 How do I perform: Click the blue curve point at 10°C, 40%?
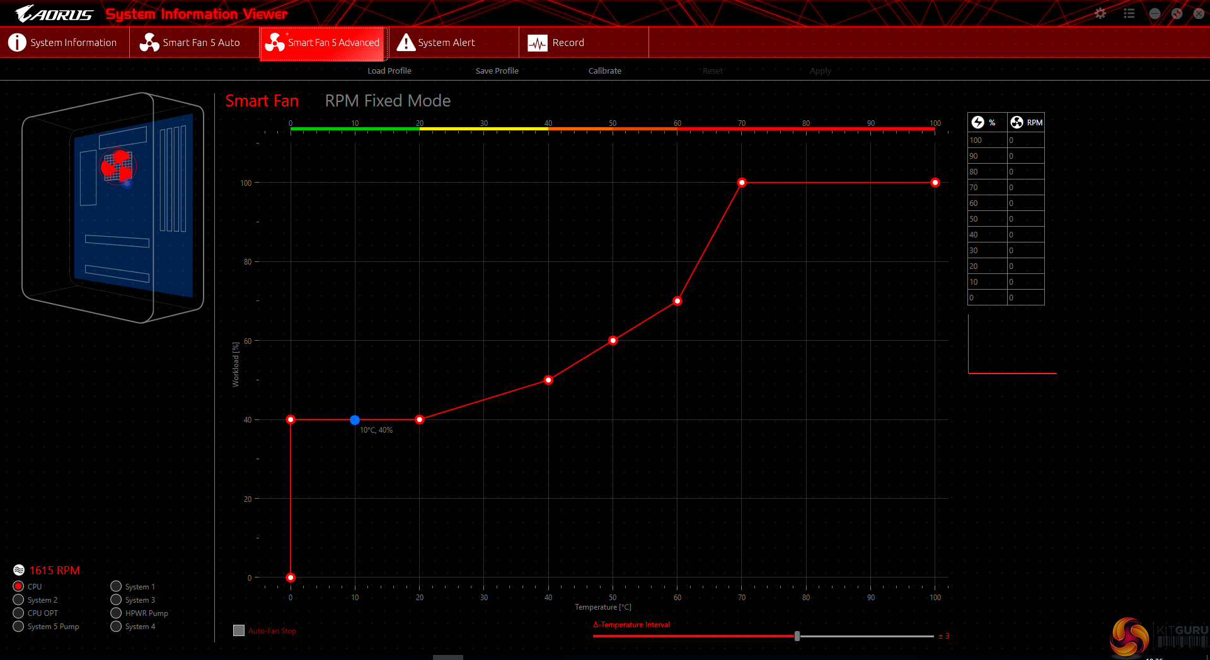(355, 419)
